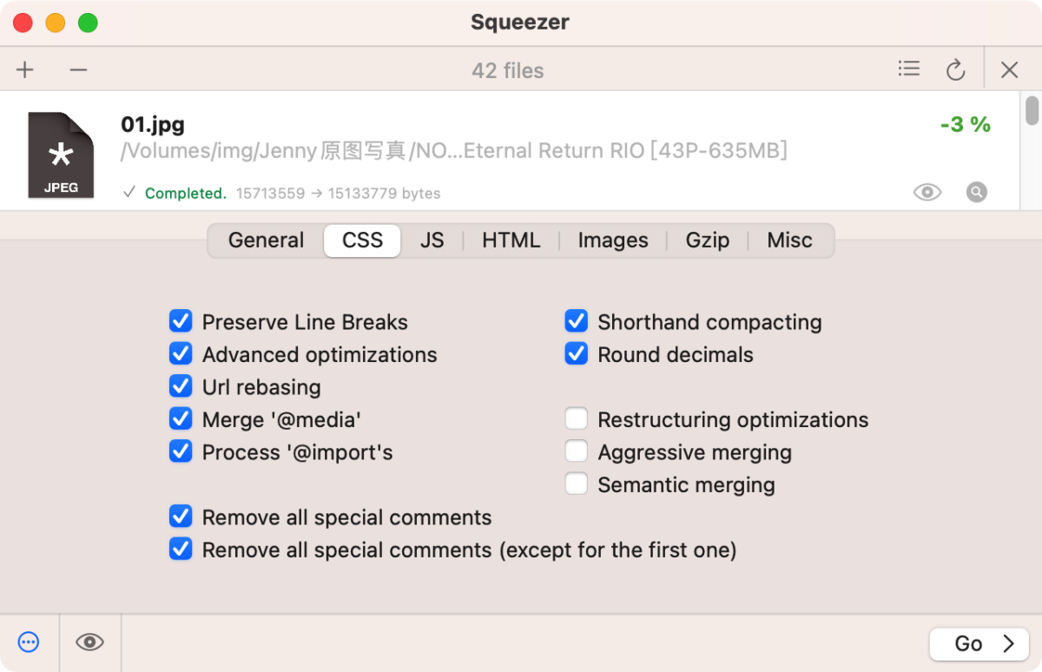Click the plus icon to add files
The height and width of the screenshot is (672, 1042).
(x=25, y=70)
